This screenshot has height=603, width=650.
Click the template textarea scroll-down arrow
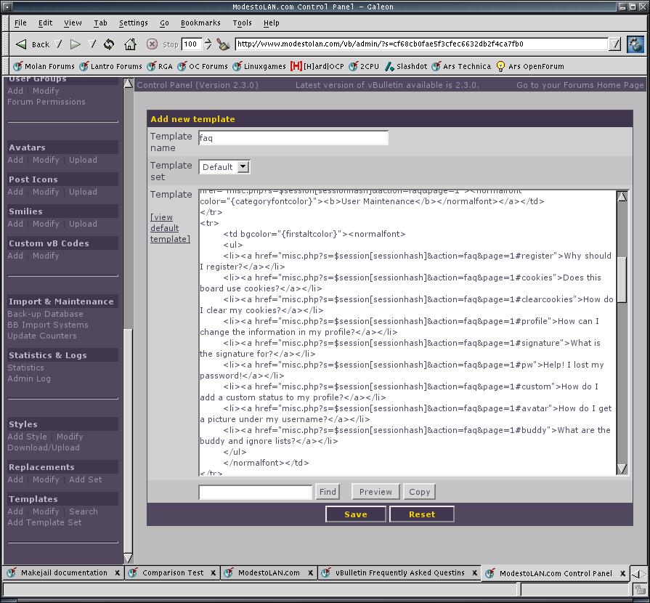[622, 469]
